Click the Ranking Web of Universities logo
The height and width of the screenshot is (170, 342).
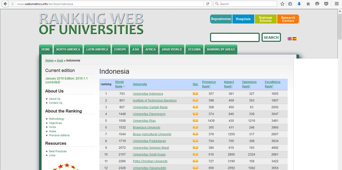[91, 23]
